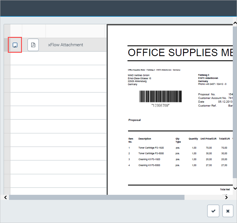Cancel with the X button
The image size is (237, 223).
228,211
